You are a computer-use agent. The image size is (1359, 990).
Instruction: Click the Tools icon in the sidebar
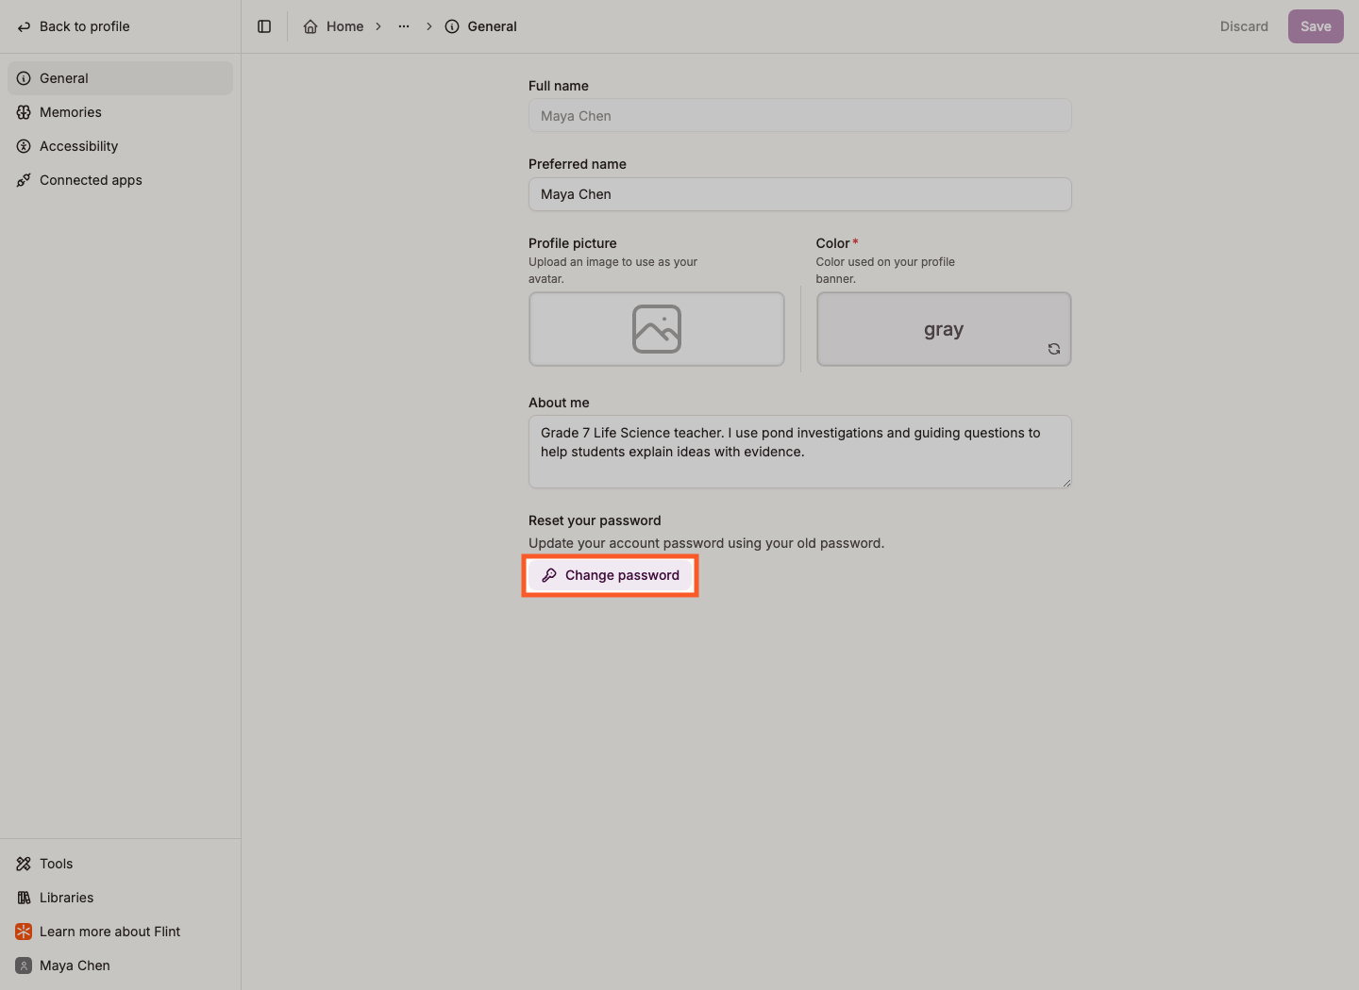pyautogui.click(x=24, y=864)
